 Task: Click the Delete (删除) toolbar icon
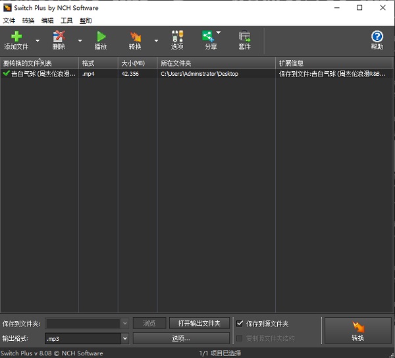pyautogui.click(x=59, y=36)
